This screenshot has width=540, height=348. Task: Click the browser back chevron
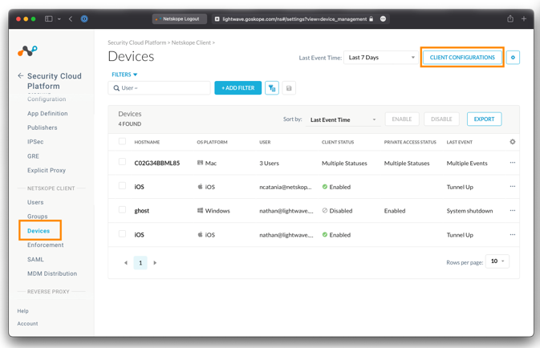tap(71, 19)
